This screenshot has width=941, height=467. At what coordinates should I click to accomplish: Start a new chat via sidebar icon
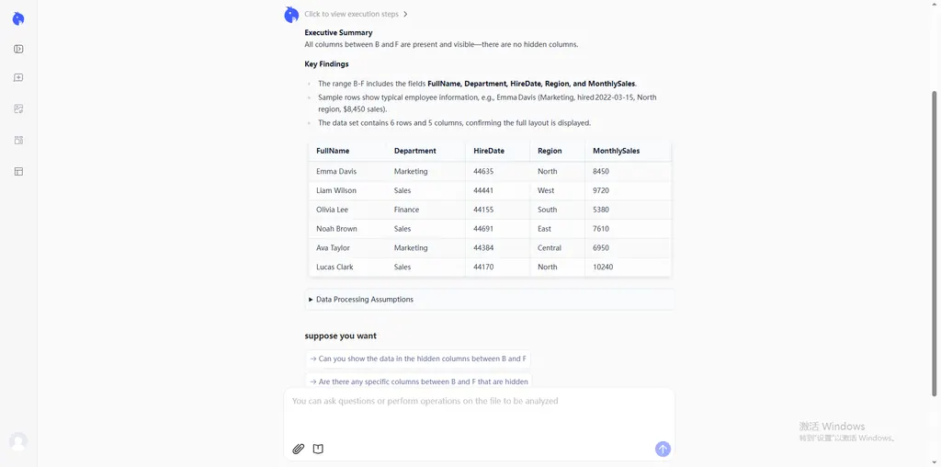(x=18, y=78)
